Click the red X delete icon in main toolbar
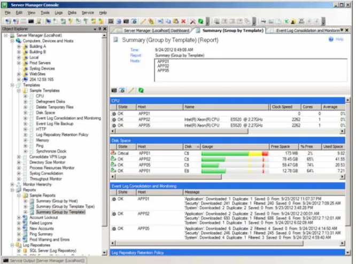Image resolution: width=356 pixels, height=264 pixels. 183,21
